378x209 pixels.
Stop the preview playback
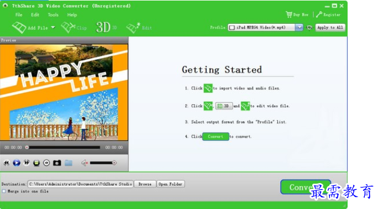(x=36, y=163)
